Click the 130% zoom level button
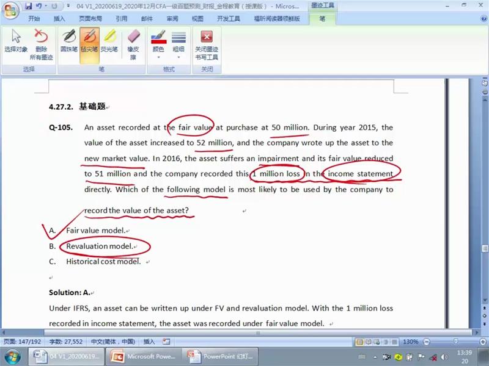The width and height of the screenshot is (489, 366). point(410,342)
